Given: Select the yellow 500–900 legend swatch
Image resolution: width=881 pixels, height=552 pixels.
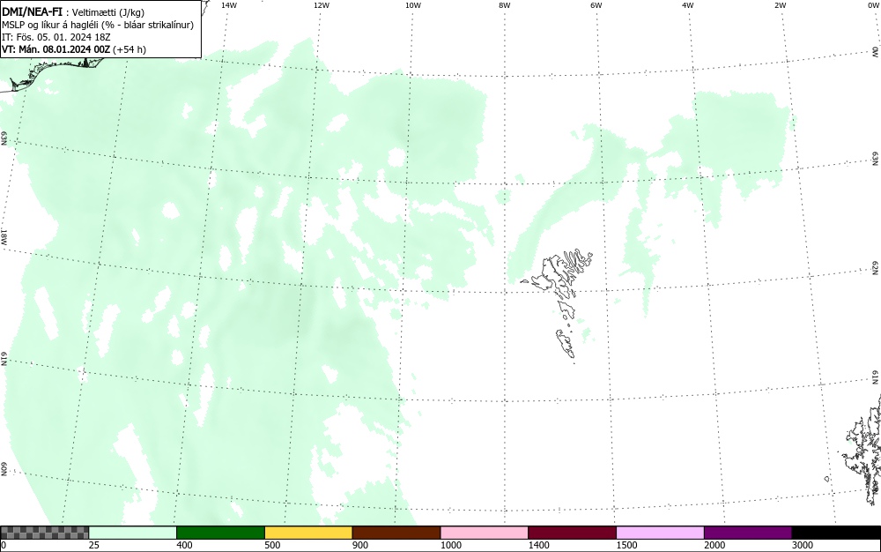Looking at the screenshot, I should [308, 533].
